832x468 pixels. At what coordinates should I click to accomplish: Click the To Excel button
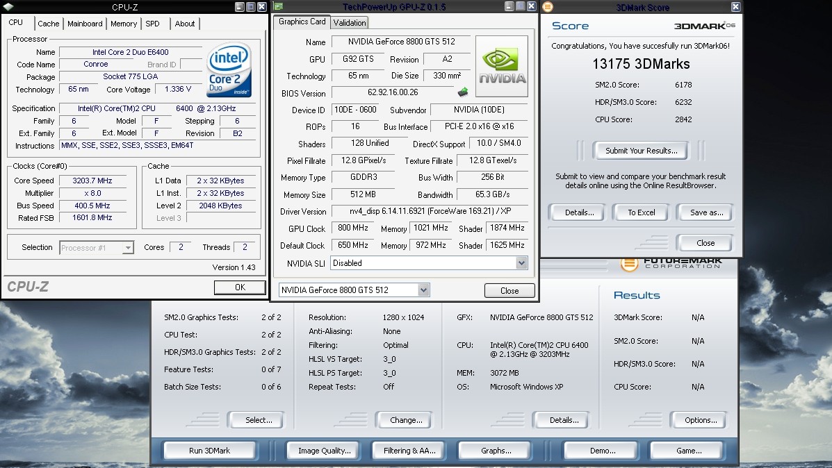pyautogui.click(x=641, y=212)
